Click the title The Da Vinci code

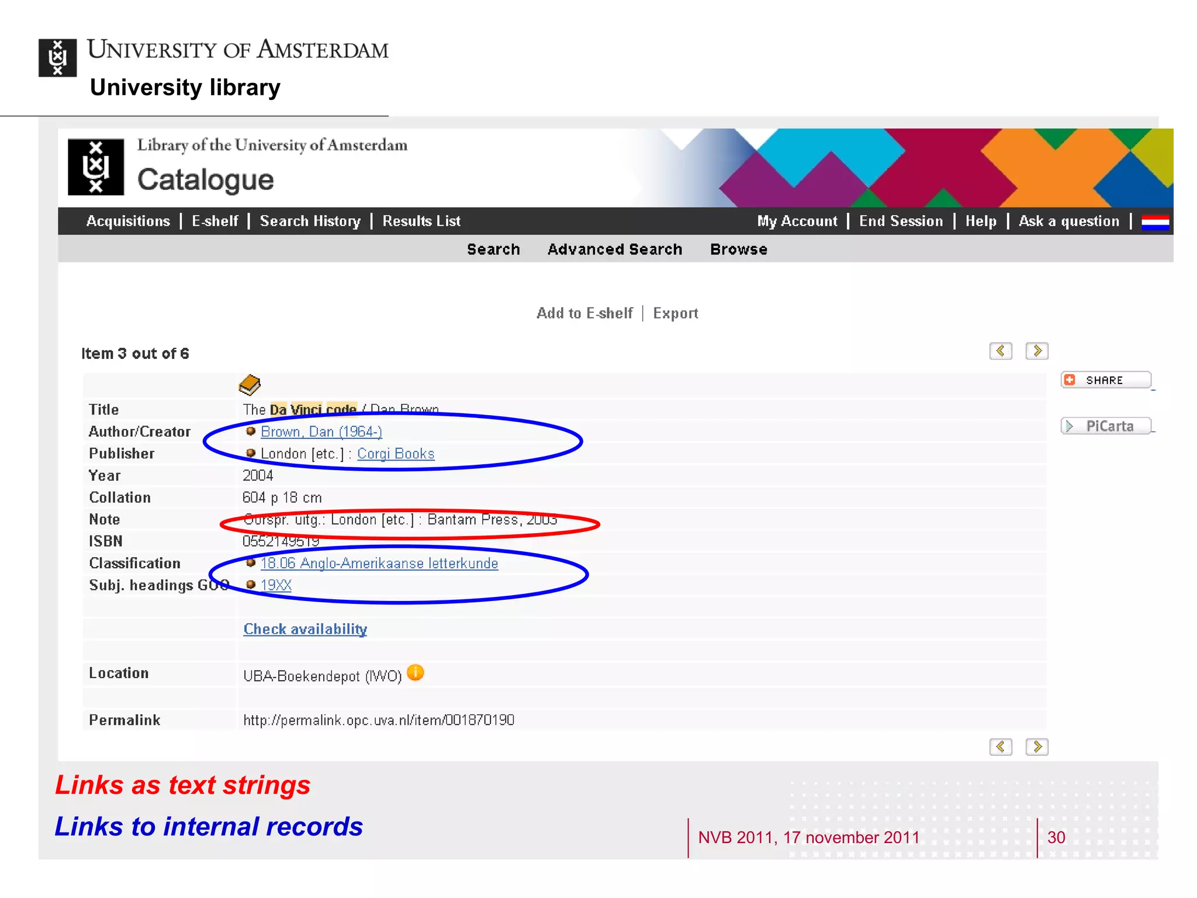(x=300, y=409)
